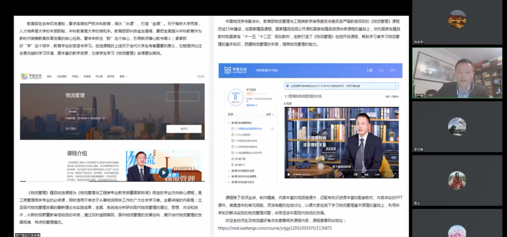Click the volume icon in the video player

tap(385, 175)
